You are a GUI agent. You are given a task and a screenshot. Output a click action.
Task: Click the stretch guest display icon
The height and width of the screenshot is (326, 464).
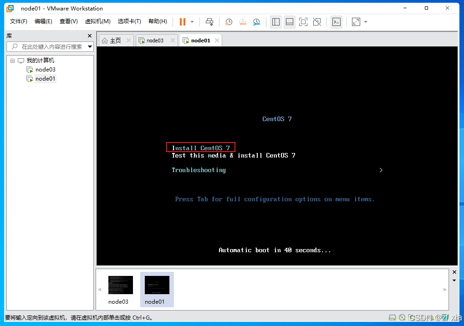click(x=356, y=22)
